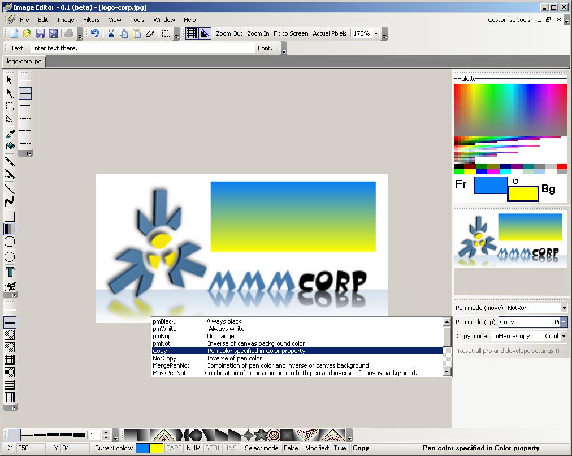The height and width of the screenshot is (456, 572).
Task: Switch to the logo-corp.jpg tab
Action: coord(24,61)
